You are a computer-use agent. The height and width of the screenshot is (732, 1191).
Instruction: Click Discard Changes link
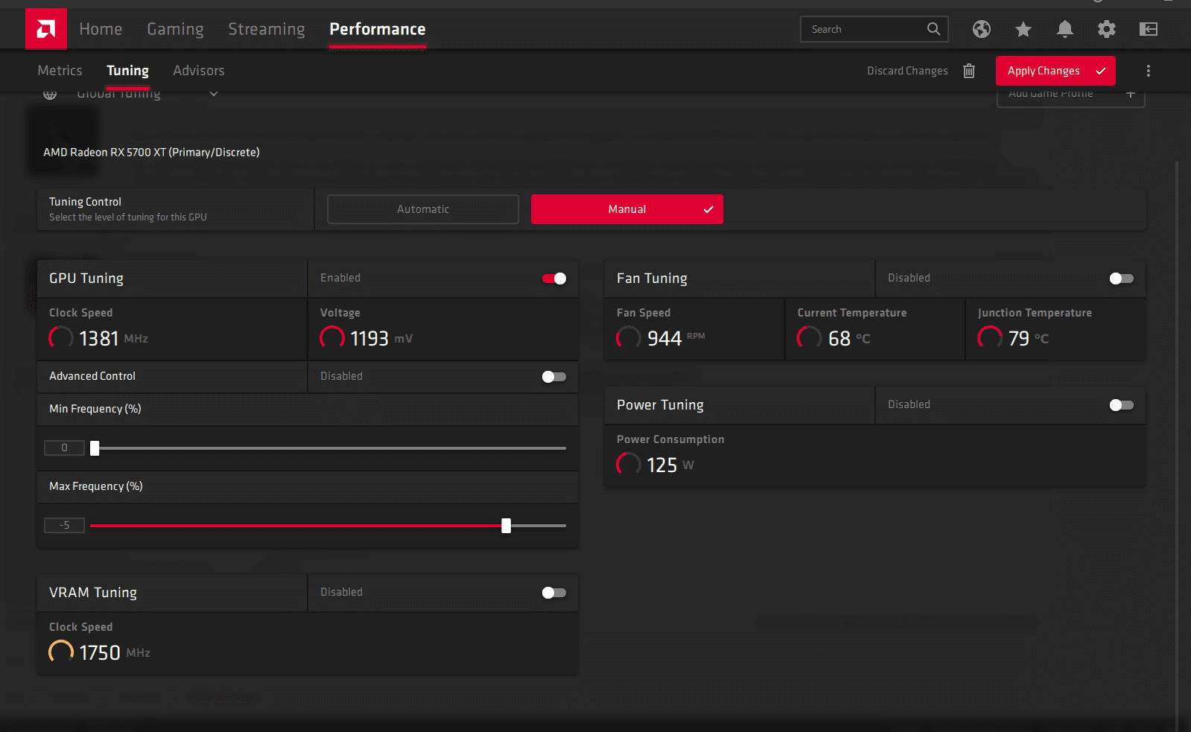(907, 71)
